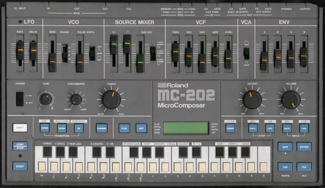
Task: Click the BAR button
Action: 285,147
